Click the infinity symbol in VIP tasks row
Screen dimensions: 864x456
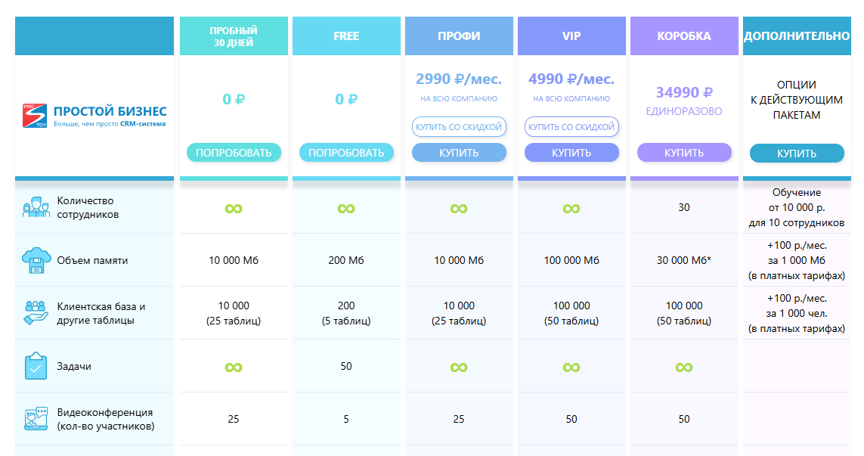point(571,367)
